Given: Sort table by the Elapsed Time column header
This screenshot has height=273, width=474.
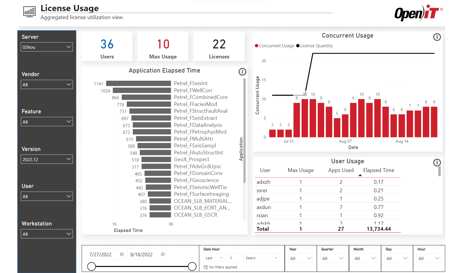Looking at the screenshot, I should 378,170.
